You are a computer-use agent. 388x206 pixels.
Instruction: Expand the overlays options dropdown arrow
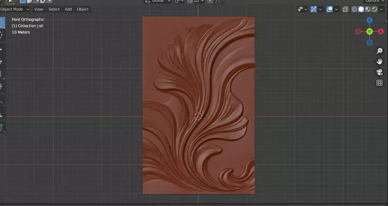pos(336,10)
